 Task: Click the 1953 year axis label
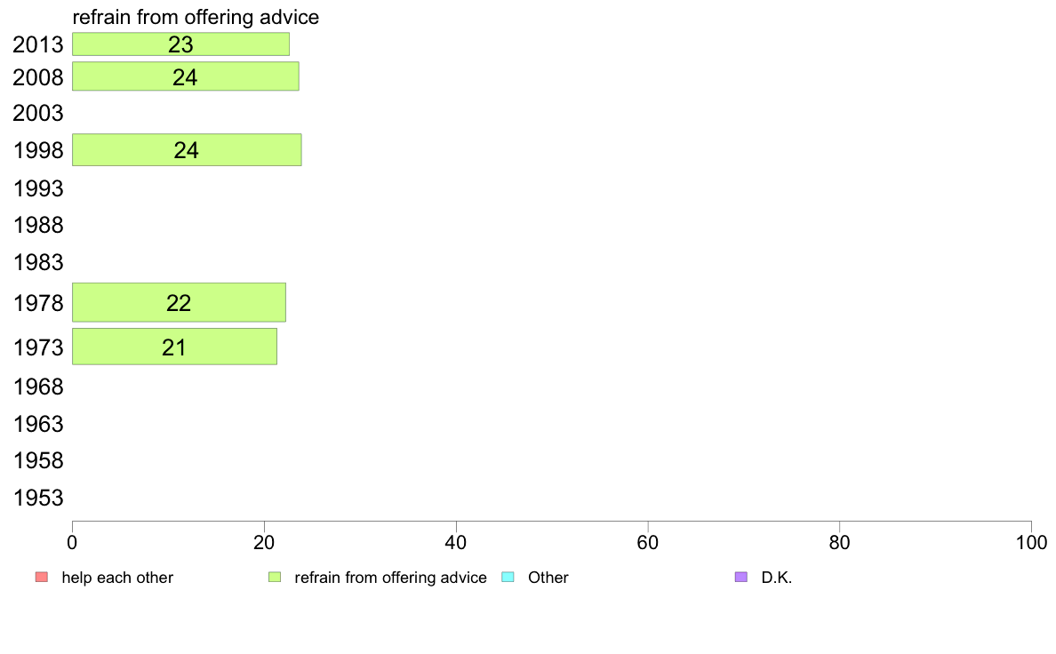click(x=38, y=498)
